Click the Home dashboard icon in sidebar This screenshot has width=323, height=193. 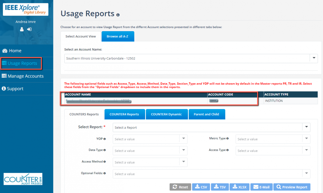pos(5,51)
